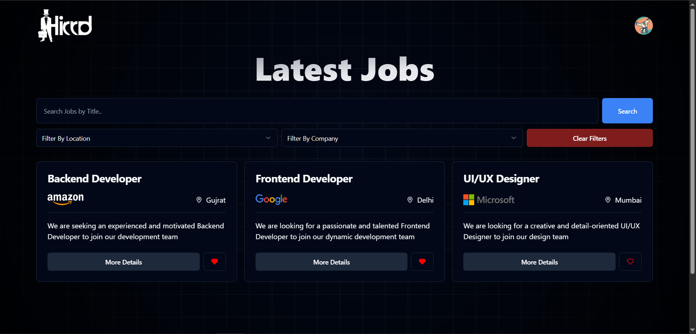
Task: Focus the Search Jobs by Title field
Action: pos(317,111)
